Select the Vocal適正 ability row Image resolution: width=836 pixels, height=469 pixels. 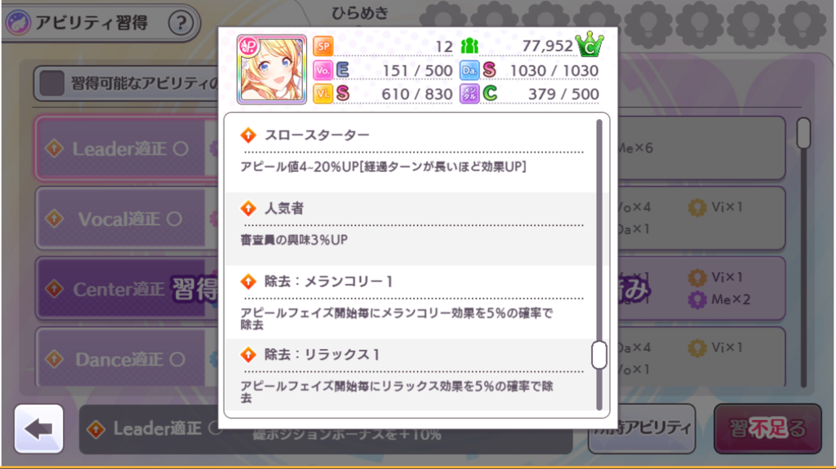[x=127, y=219]
